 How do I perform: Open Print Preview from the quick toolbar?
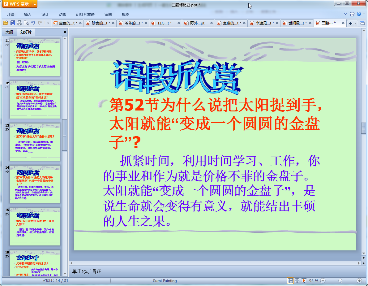[x=26, y=23]
